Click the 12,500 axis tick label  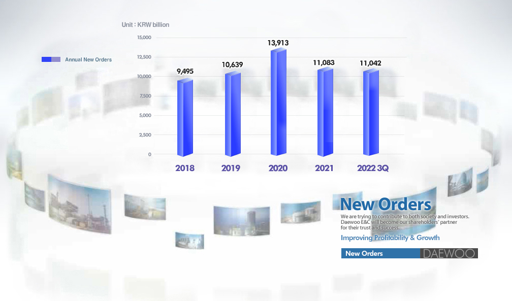click(144, 57)
